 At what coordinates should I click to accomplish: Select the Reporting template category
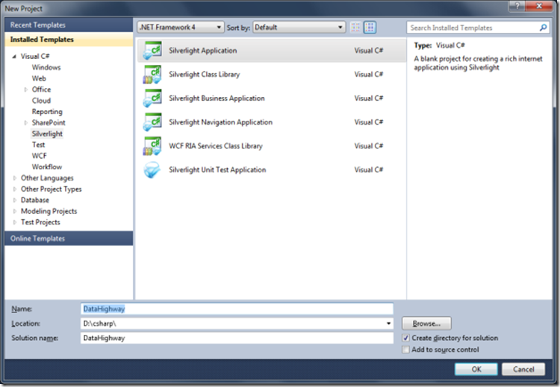tap(47, 112)
